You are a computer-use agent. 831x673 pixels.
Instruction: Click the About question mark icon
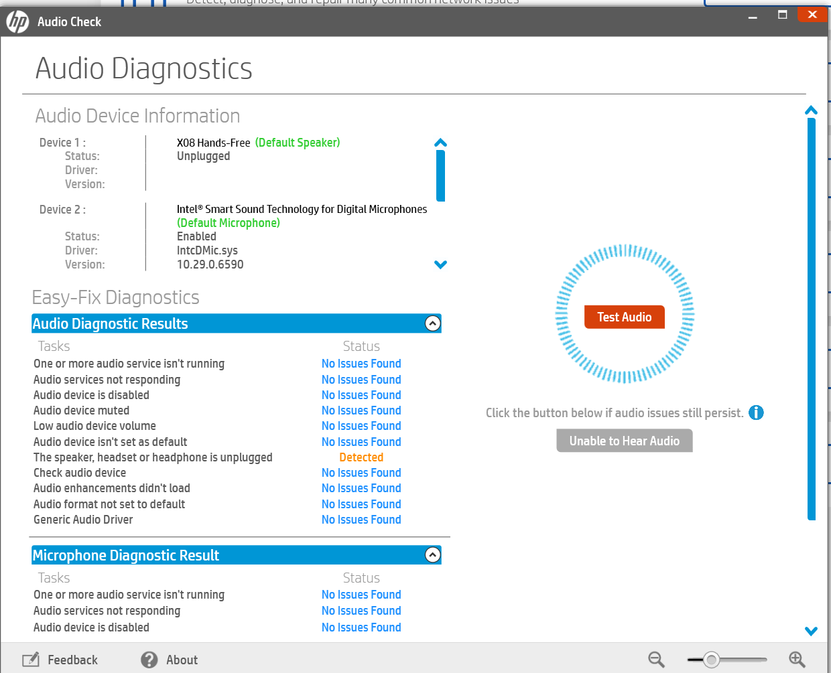coord(149,660)
